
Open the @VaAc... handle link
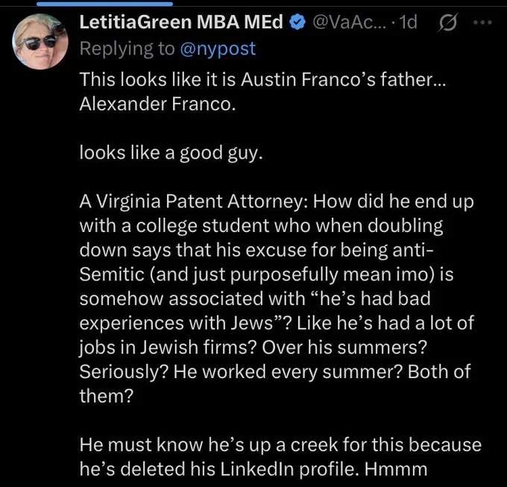[x=350, y=22]
